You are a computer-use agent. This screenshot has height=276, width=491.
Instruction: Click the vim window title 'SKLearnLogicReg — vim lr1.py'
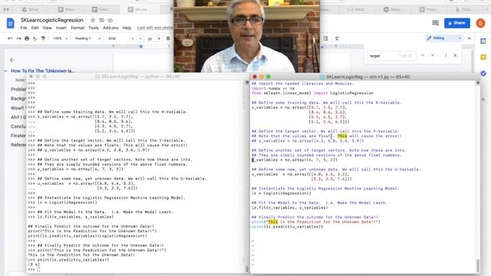click(x=367, y=77)
